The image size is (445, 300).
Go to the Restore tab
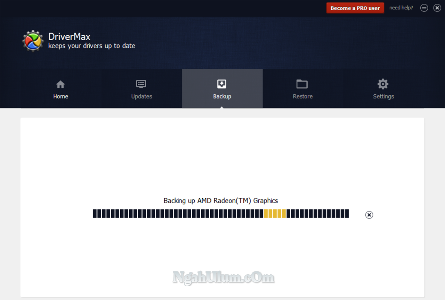tap(303, 89)
